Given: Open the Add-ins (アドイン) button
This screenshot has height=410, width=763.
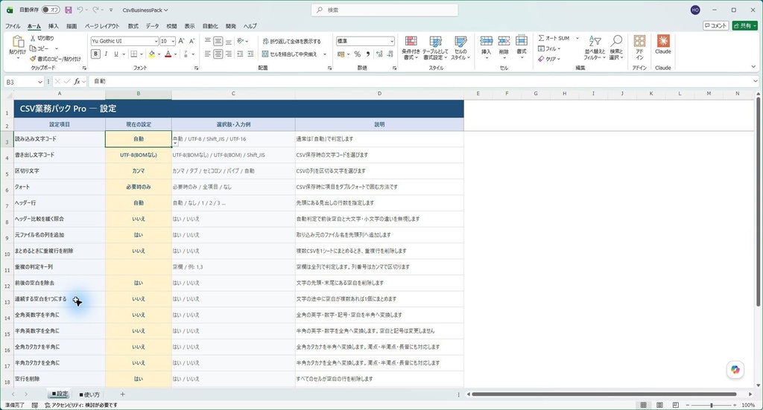Looking at the screenshot, I should [x=639, y=48].
